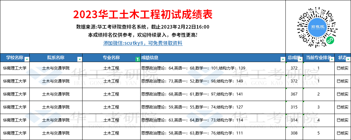
Task: Select the total score cell 315
Action: coord(294,107)
